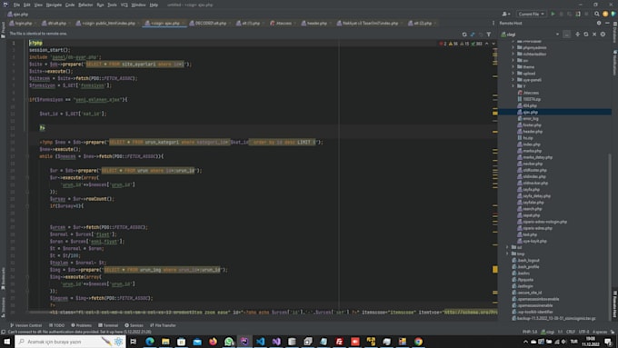Click the Windows search box

(x=70, y=342)
